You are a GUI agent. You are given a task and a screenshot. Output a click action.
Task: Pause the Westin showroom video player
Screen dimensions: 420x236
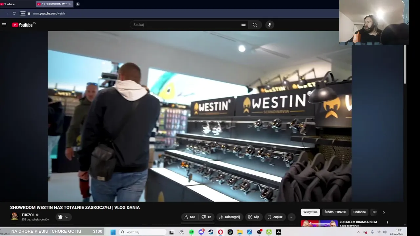pos(199,116)
